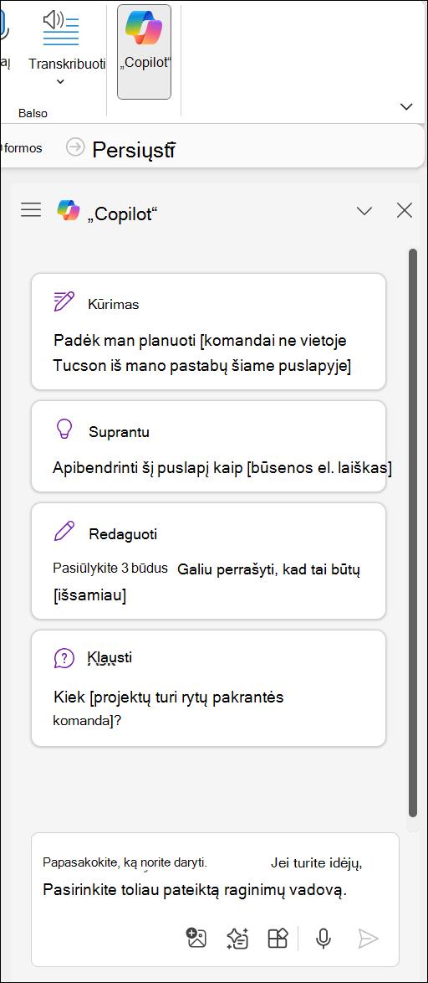Open the Copilot pane hamburger menu
This screenshot has width=428, height=983.
point(31,209)
